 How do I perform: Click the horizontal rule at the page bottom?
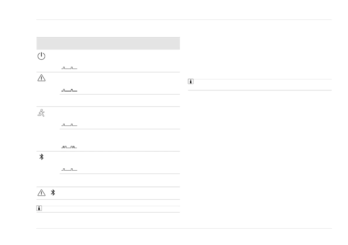tap(184, 228)
